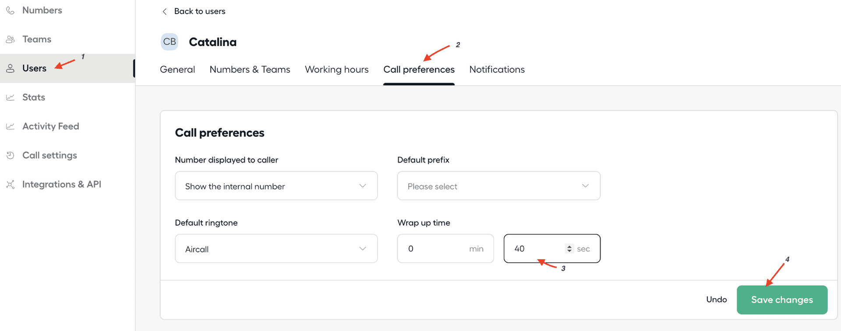Click the CB avatar badge
This screenshot has width=841, height=331.
(170, 42)
